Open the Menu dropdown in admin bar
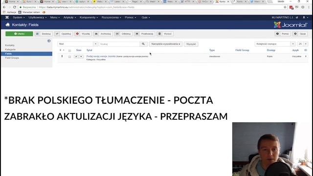 click(x=55, y=18)
